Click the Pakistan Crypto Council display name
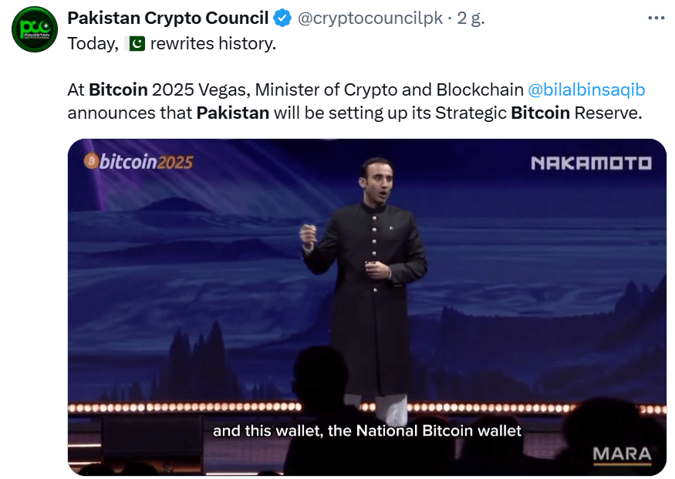This screenshot has width=675, height=479. tap(168, 18)
